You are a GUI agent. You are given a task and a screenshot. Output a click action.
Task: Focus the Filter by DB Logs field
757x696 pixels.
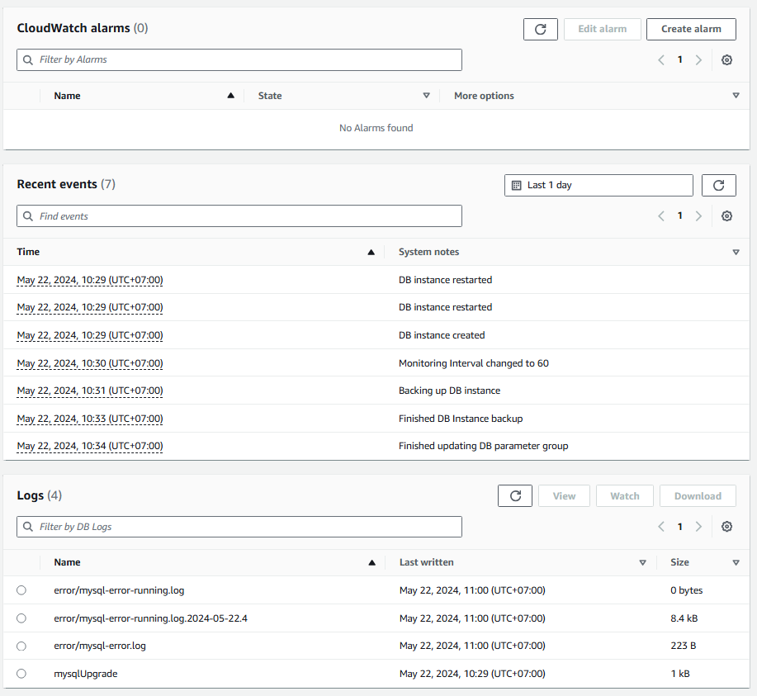click(x=239, y=527)
